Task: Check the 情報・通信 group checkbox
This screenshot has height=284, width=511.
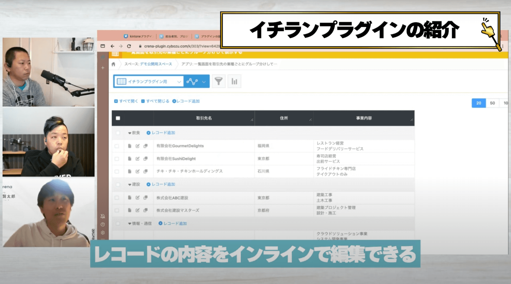Action: [118, 224]
